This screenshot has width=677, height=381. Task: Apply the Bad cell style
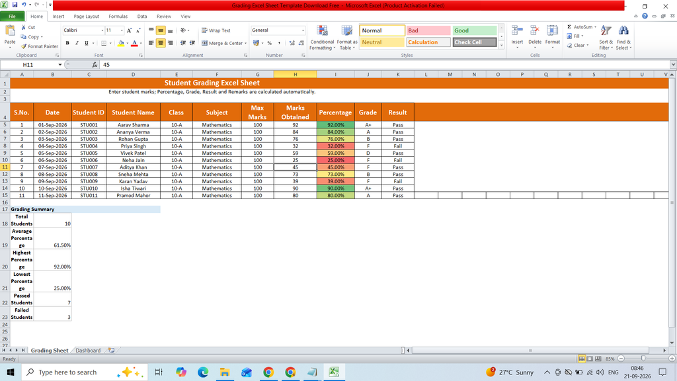[428, 30]
